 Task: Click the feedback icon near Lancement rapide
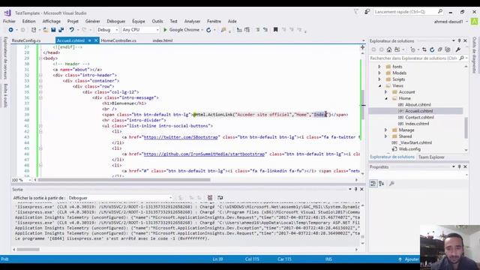(x=367, y=12)
